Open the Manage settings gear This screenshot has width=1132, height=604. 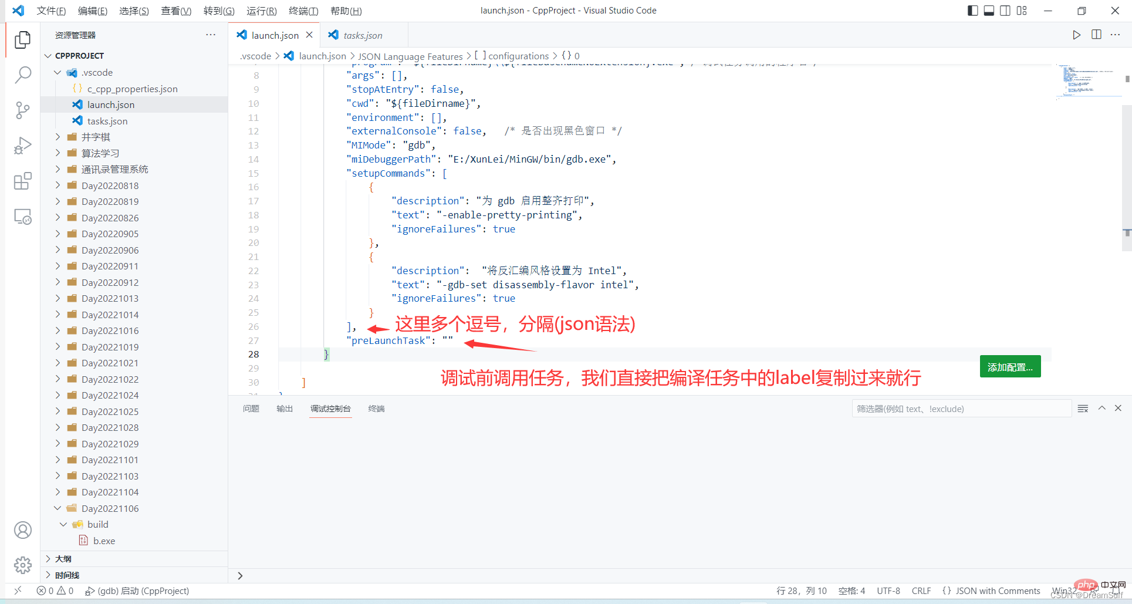tap(23, 565)
